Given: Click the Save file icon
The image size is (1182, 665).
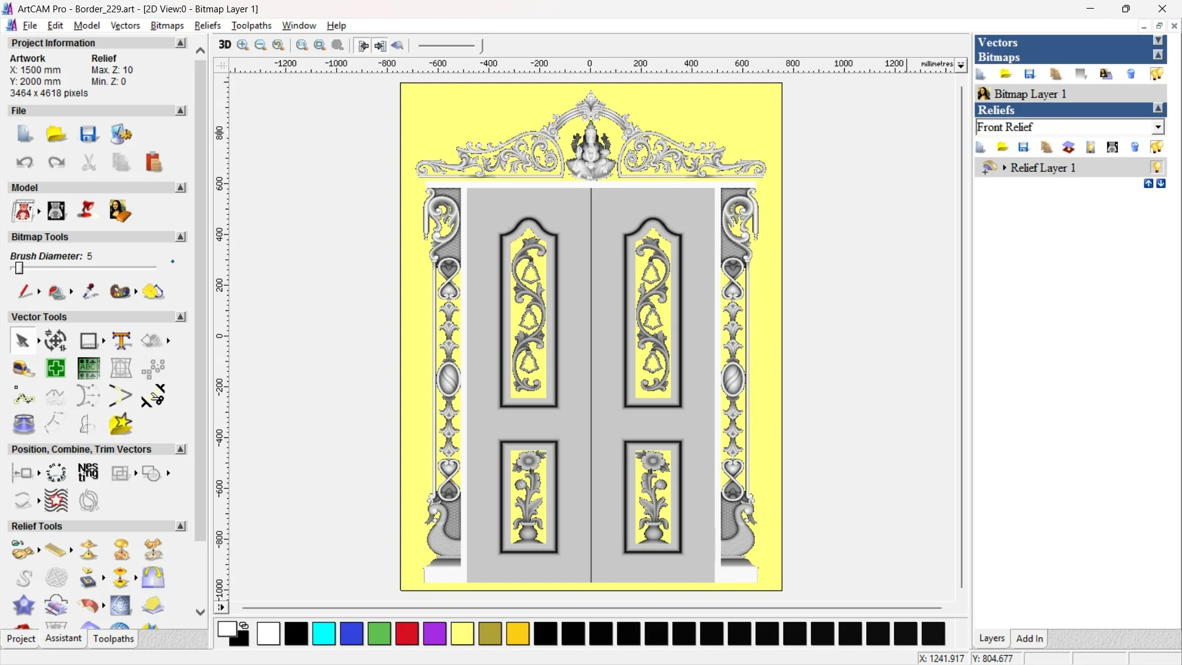Looking at the screenshot, I should click(x=88, y=134).
